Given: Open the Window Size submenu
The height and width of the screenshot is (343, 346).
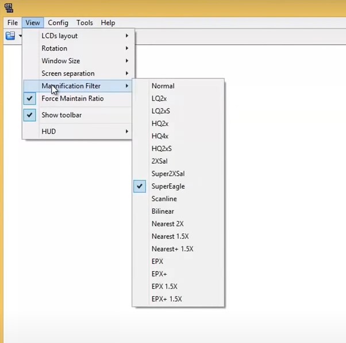Looking at the screenshot, I should pos(60,61).
